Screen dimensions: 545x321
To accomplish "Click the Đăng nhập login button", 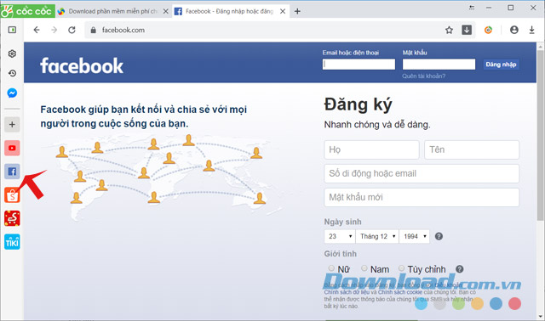I will pyautogui.click(x=501, y=65).
